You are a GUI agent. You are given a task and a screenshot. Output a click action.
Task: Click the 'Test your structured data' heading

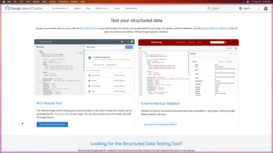pyautogui.click(x=136, y=21)
